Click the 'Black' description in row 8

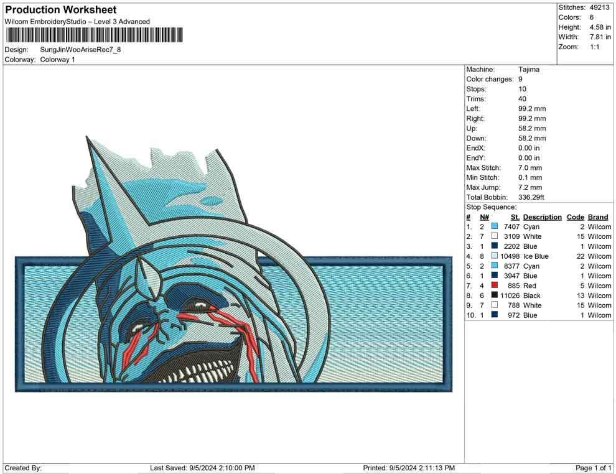pyautogui.click(x=532, y=295)
